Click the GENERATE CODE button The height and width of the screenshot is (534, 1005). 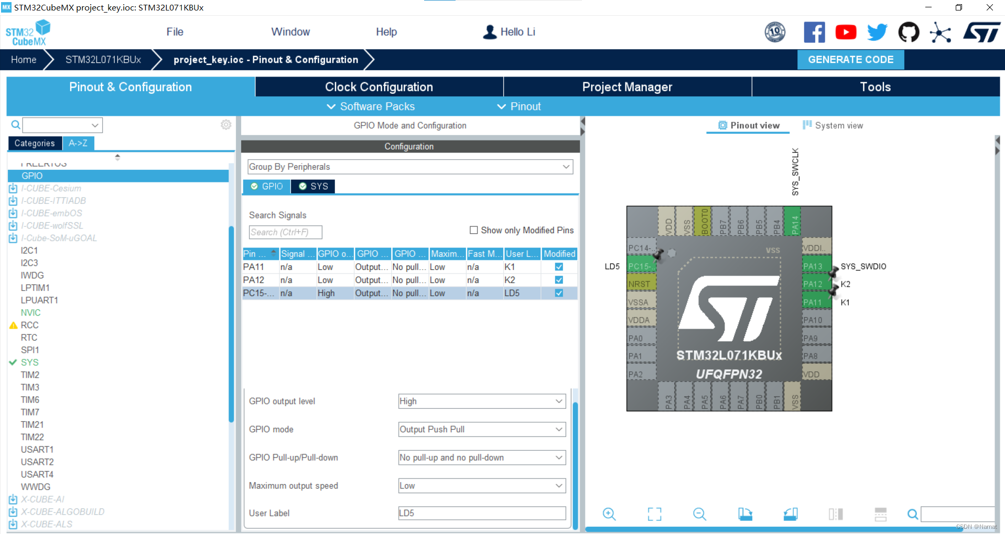pyautogui.click(x=850, y=60)
